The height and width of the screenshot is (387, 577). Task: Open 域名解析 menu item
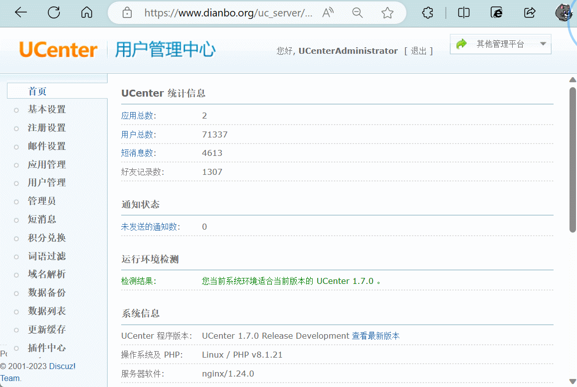[x=47, y=274]
